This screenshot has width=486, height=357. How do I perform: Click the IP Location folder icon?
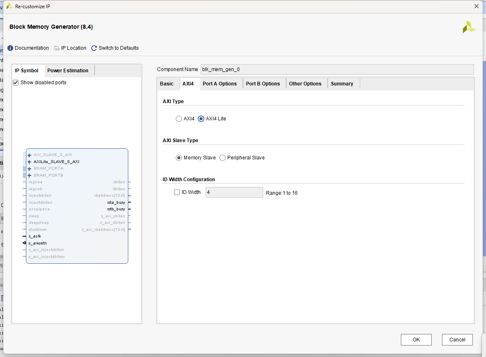[x=57, y=48]
